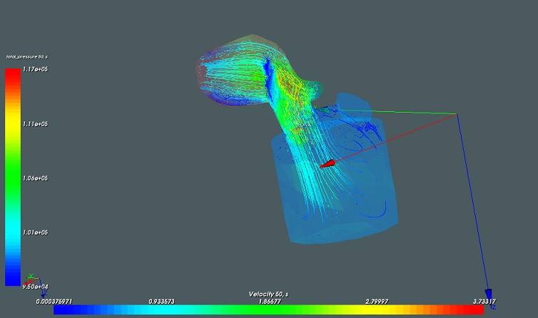Click the total_pressure 50, s legend title

pos(27,56)
